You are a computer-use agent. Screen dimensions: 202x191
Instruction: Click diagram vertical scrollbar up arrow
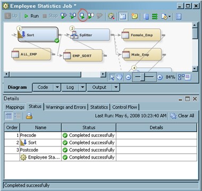pos(195,25)
